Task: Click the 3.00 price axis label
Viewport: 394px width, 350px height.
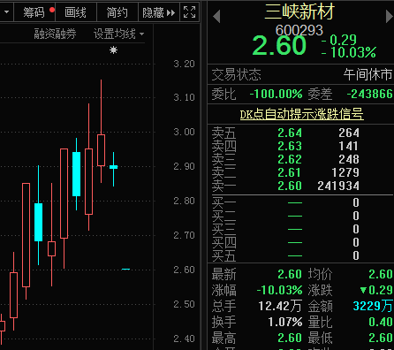Action: (x=184, y=132)
